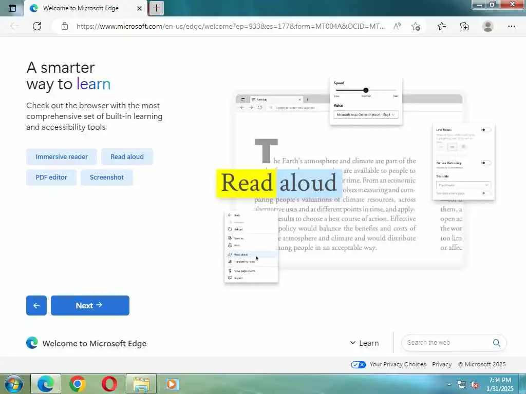
Task: View site information lock icon
Action: click(x=65, y=26)
